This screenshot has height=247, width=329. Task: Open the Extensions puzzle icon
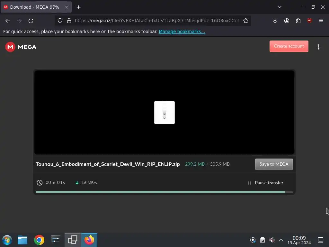298,21
